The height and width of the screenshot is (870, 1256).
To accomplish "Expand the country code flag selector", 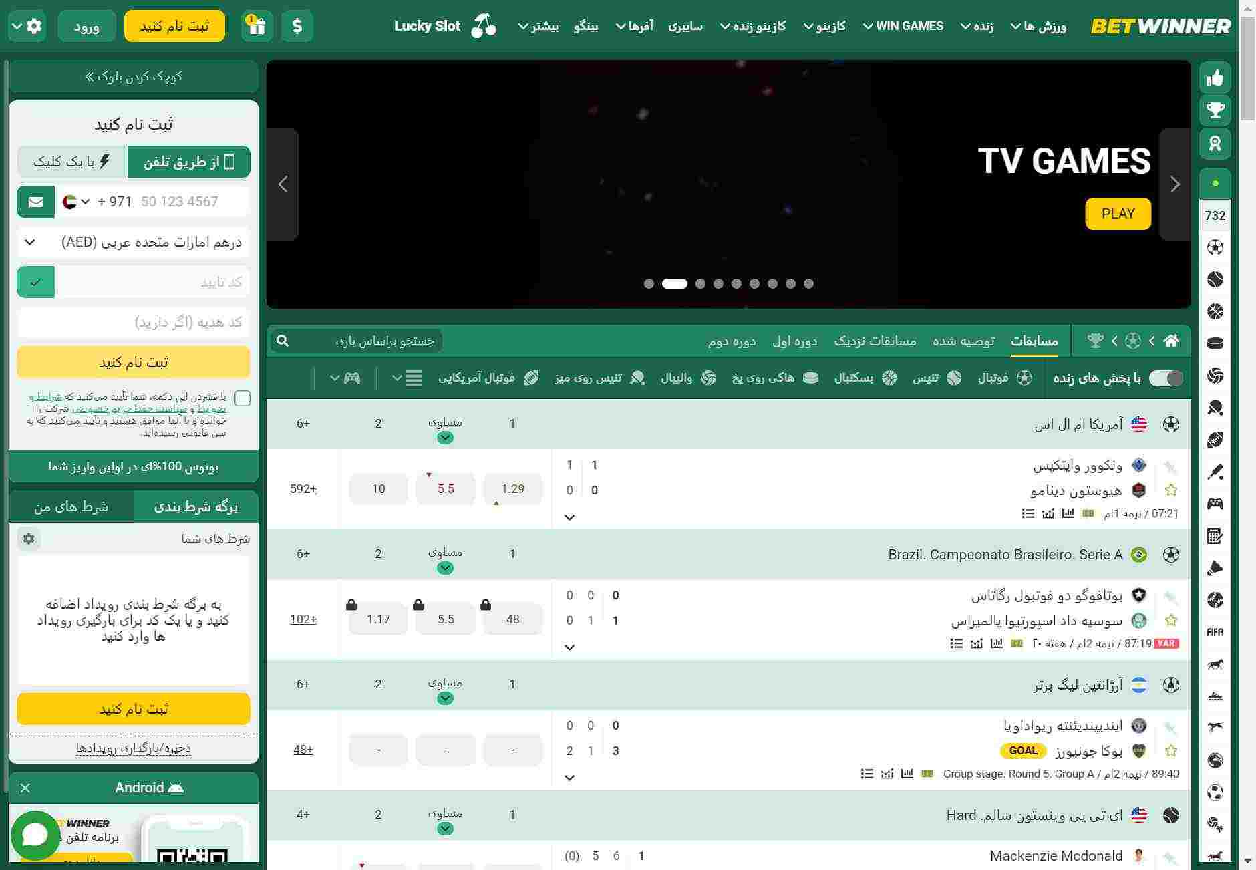I will [76, 202].
